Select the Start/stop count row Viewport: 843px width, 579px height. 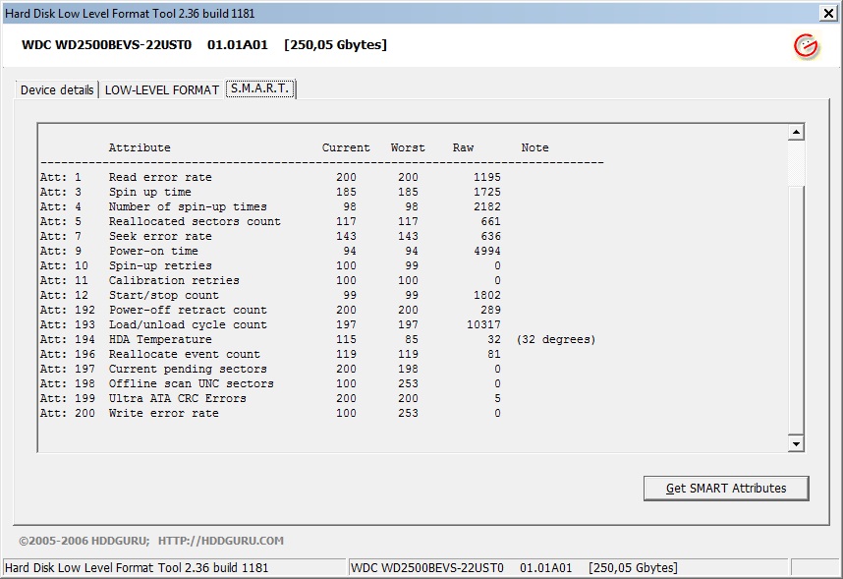[x=270, y=296]
